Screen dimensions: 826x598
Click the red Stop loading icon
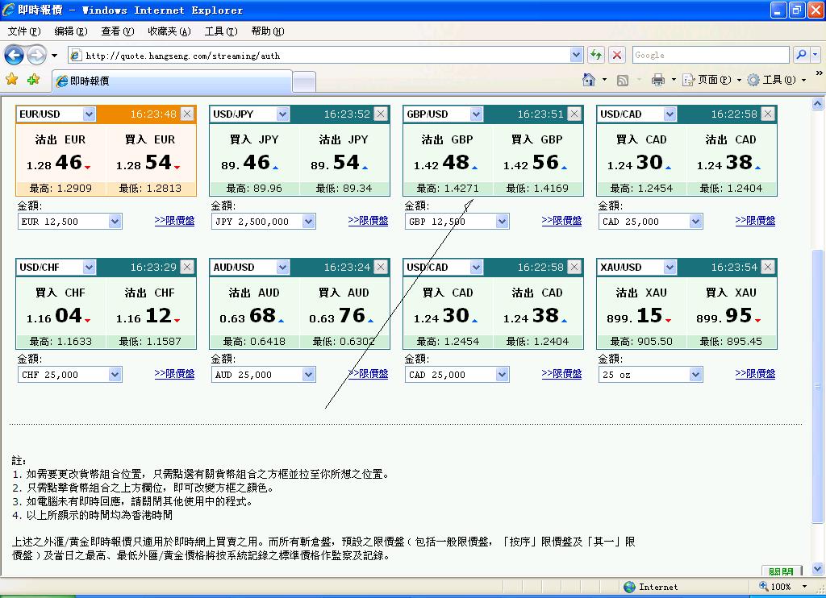click(x=617, y=55)
